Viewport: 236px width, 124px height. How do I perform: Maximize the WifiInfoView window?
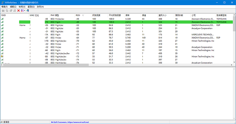tap(225, 2)
